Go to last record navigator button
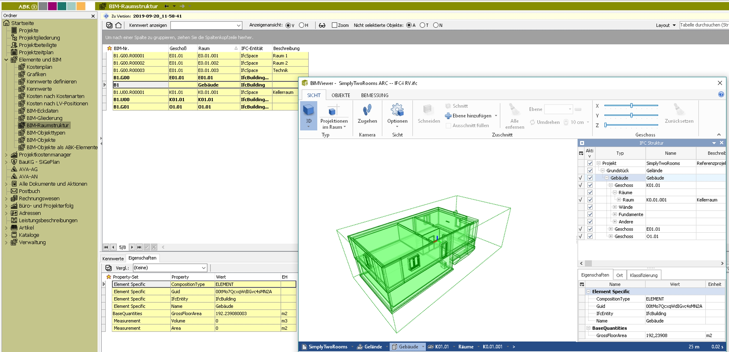 pos(139,247)
